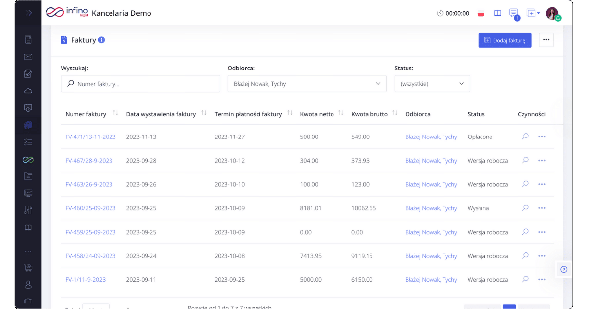Open invoice FV-460/25-09-2023
The image size is (592, 309).
tap(90, 208)
